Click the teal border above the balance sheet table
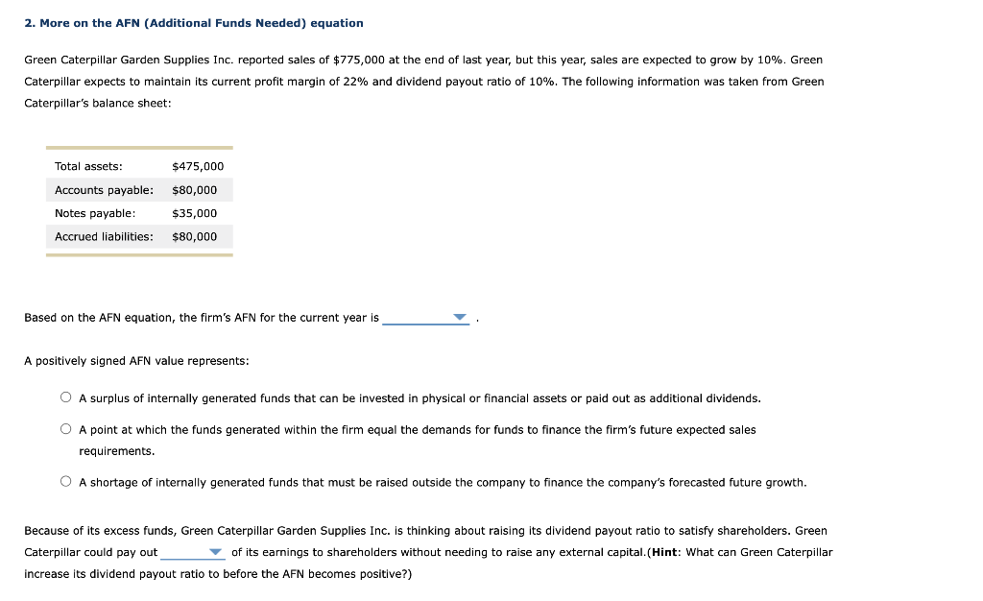 coord(139,147)
